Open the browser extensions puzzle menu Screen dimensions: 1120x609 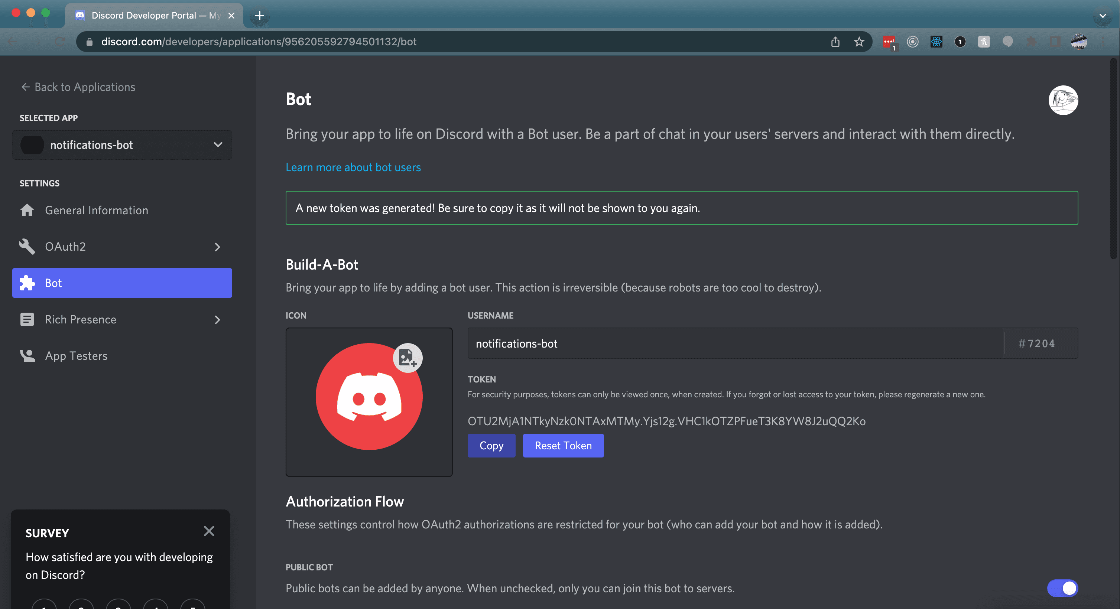[x=1031, y=42]
